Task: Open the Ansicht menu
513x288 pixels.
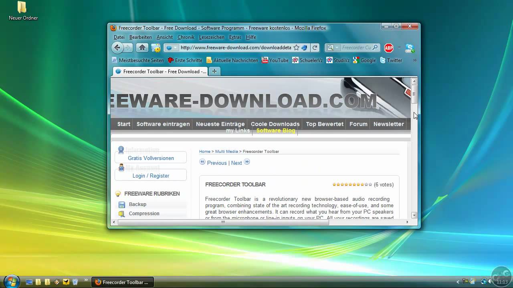Action: (165, 37)
